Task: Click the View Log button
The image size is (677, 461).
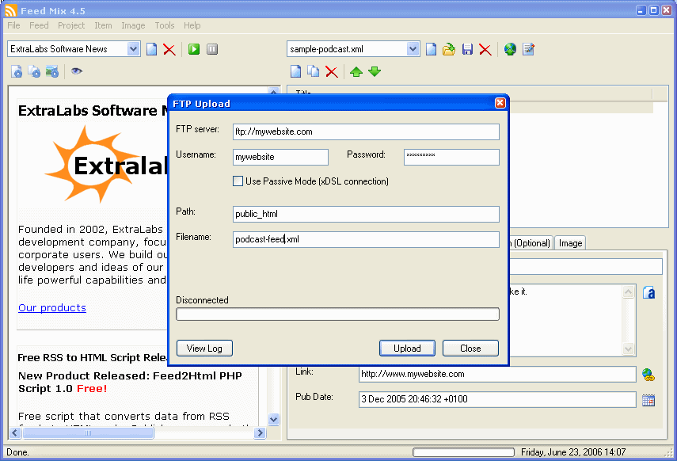Action: (204, 349)
